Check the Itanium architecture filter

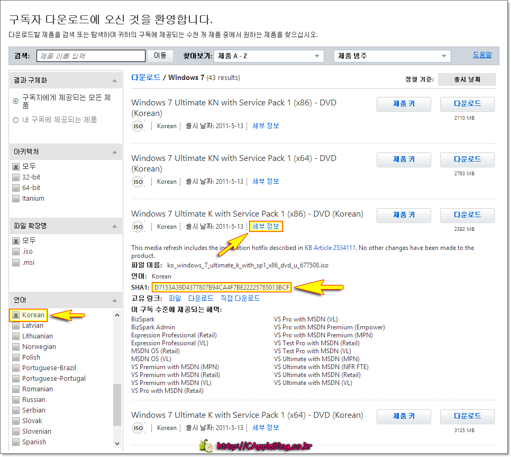coord(16,199)
